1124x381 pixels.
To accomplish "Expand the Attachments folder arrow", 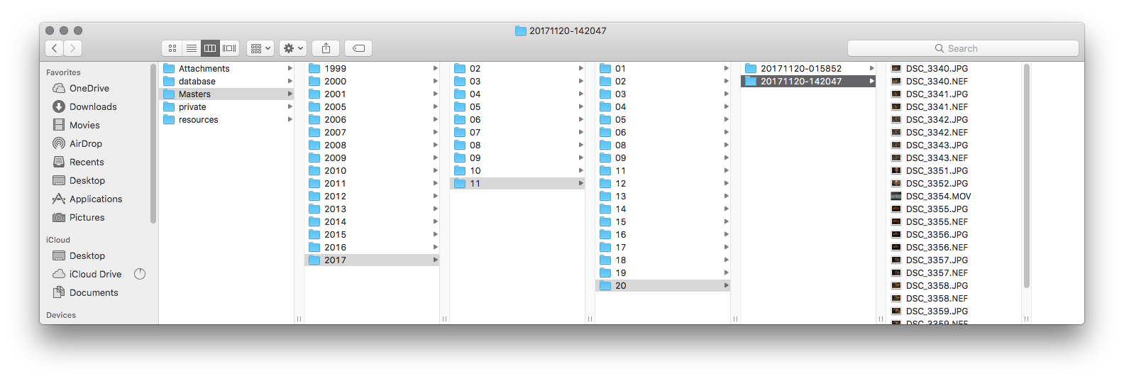I will (x=290, y=69).
